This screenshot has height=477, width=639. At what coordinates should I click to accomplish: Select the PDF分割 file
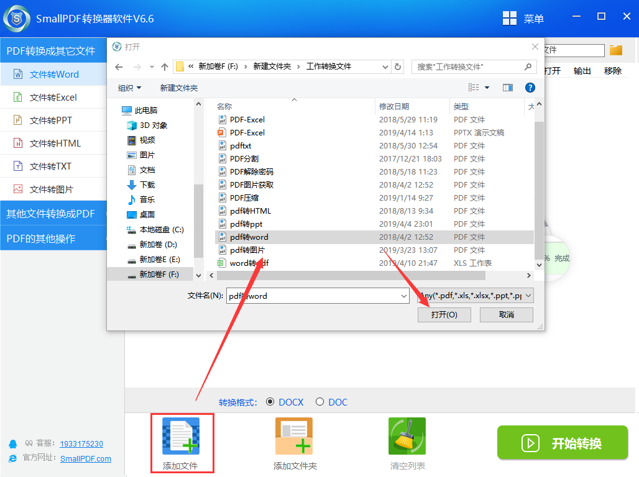[x=244, y=159]
